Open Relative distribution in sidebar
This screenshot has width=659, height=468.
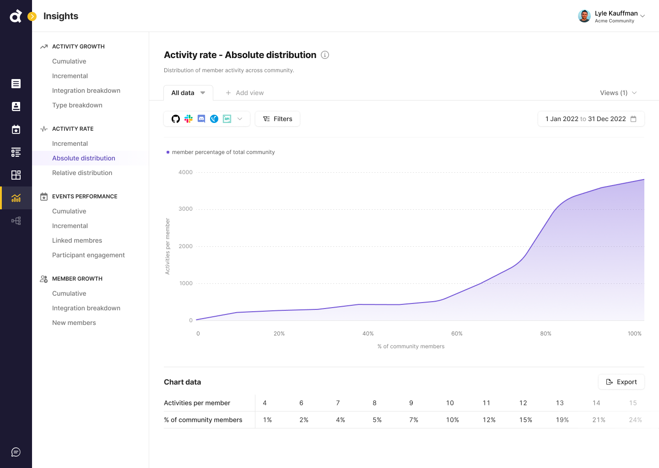[x=82, y=173]
